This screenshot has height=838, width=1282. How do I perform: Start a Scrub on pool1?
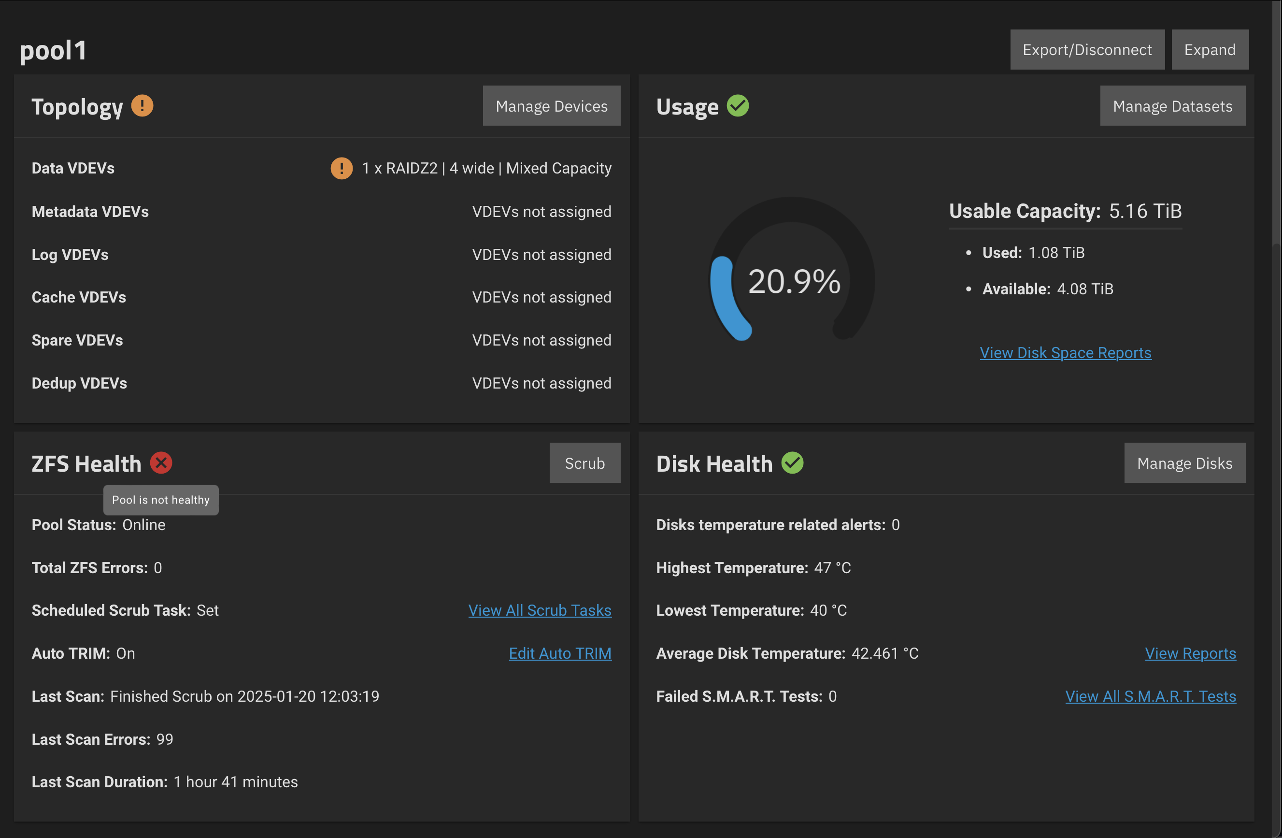click(584, 463)
